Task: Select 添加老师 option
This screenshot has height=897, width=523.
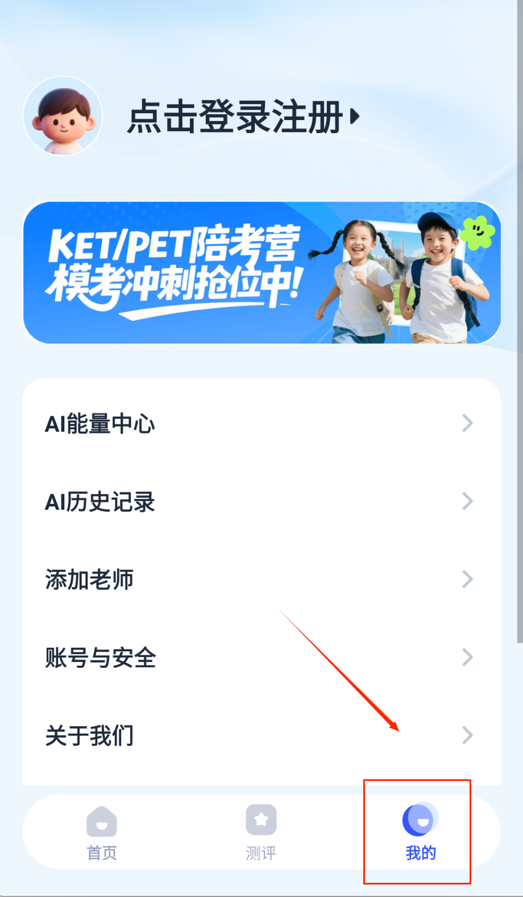Action: click(261, 579)
